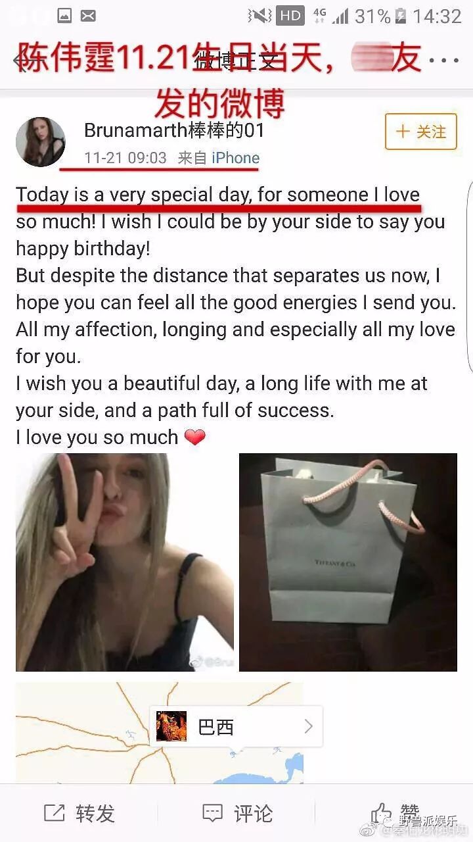Image resolution: width=473 pixels, height=842 pixels.
Task: Open the Tiffany bag photo thumbnail
Action: point(348,562)
